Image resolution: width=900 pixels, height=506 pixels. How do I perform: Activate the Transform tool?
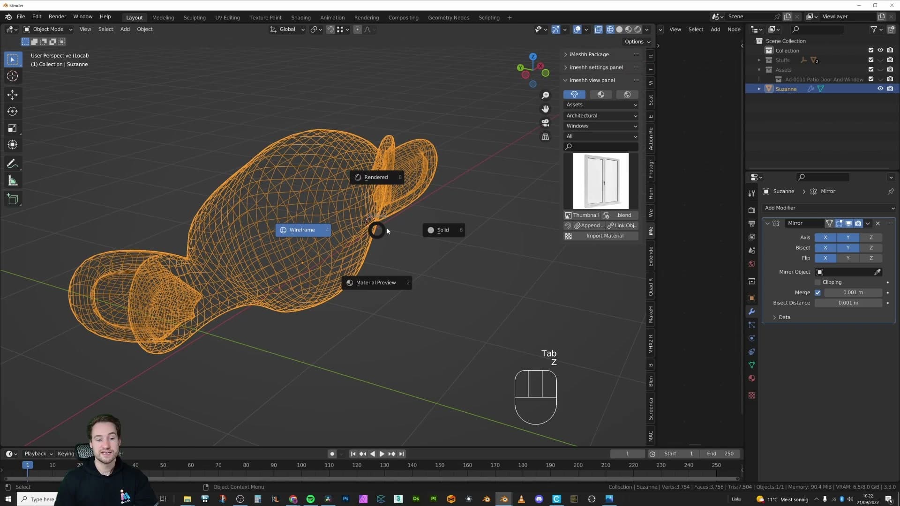pos(13,145)
